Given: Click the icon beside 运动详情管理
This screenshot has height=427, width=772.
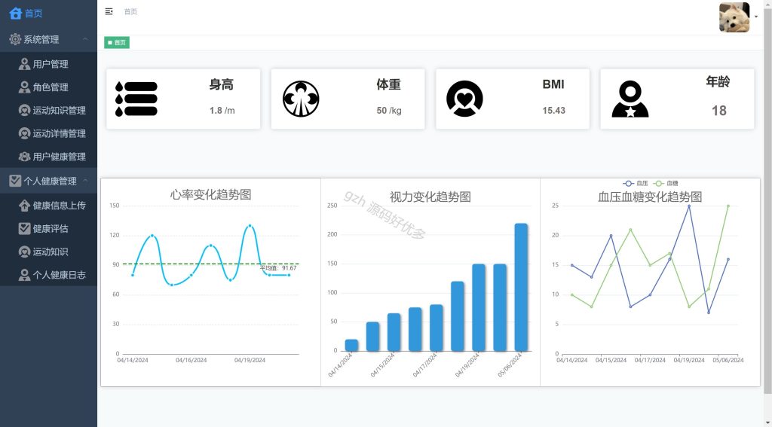Looking at the screenshot, I should 24,133.
